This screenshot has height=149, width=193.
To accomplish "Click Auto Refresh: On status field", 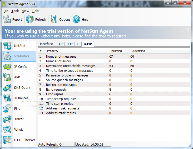I will [x=56, y=144].
